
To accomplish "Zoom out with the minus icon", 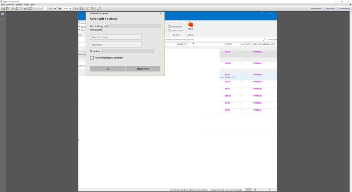I will point(55,8).
